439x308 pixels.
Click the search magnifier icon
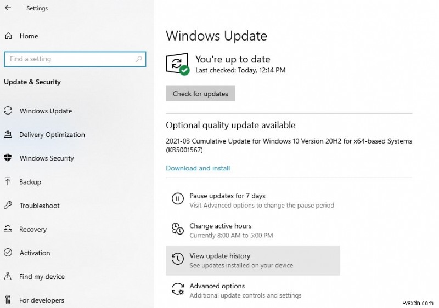pyautogui.click(x=139, y=59)
